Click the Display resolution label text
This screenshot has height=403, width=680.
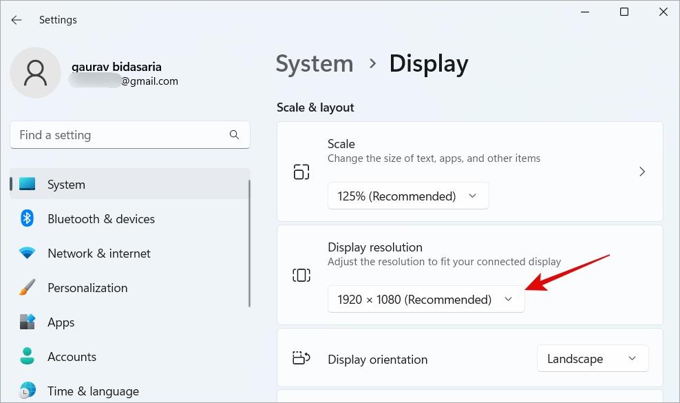pyautogui.click(x=375, y=247)
